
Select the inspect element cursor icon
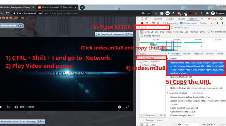tap(142, 19)
